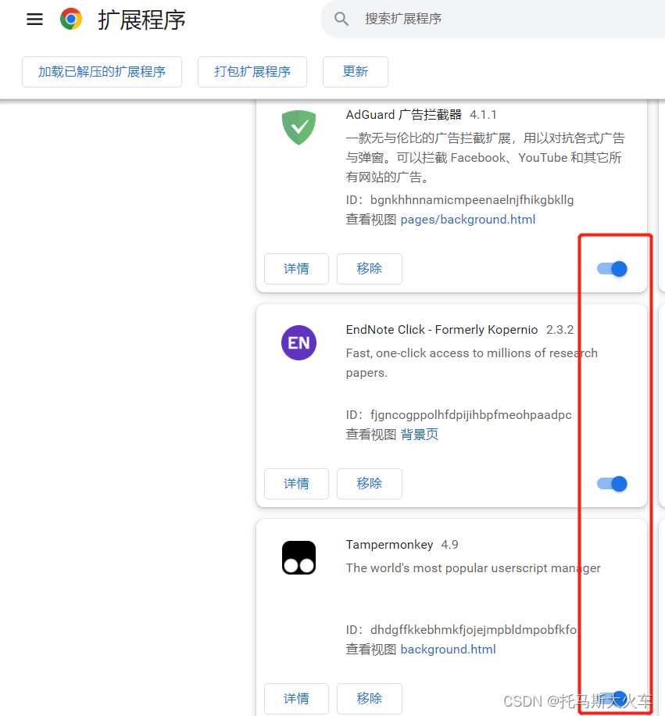This screenshot has width=665, height=716.
Task: Disable the EndNote Click toggle
Action: point(612,484)
